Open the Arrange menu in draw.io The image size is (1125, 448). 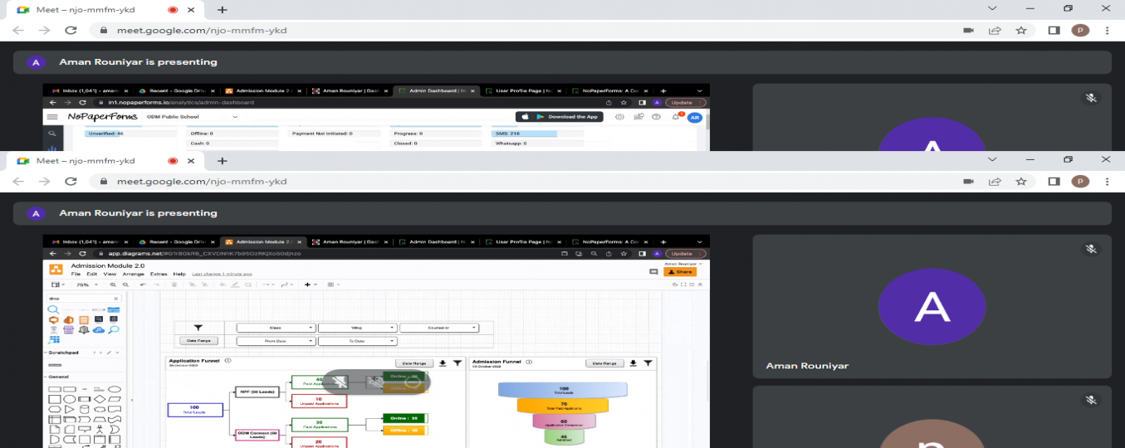[133, 274]
